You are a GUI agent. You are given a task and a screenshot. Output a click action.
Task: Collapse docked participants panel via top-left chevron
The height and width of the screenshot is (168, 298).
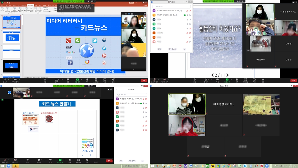(x=116, y=90)
